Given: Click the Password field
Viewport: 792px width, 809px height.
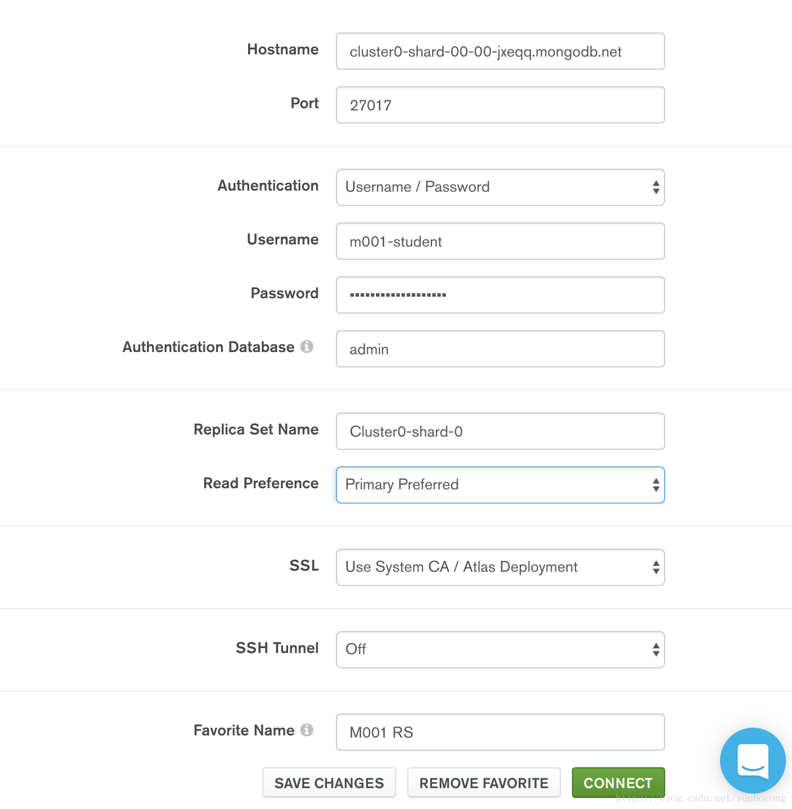Looking at the screenshot, I should [500, 295].
